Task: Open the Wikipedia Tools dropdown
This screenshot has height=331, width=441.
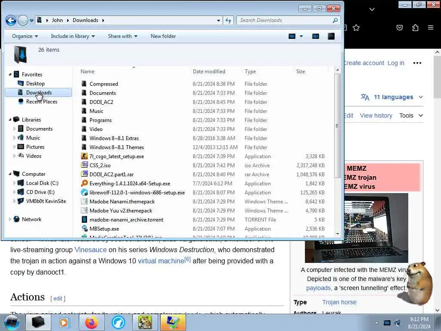Action: [411, 116]
